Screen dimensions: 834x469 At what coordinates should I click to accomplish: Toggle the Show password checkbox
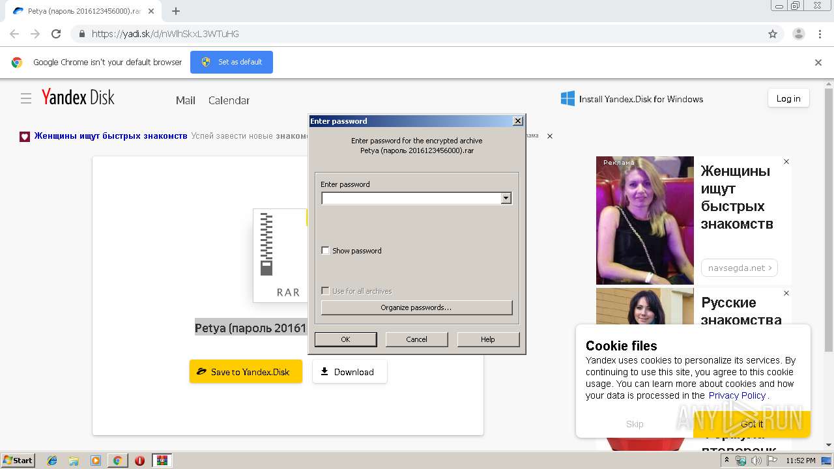(x=326, y=250)
